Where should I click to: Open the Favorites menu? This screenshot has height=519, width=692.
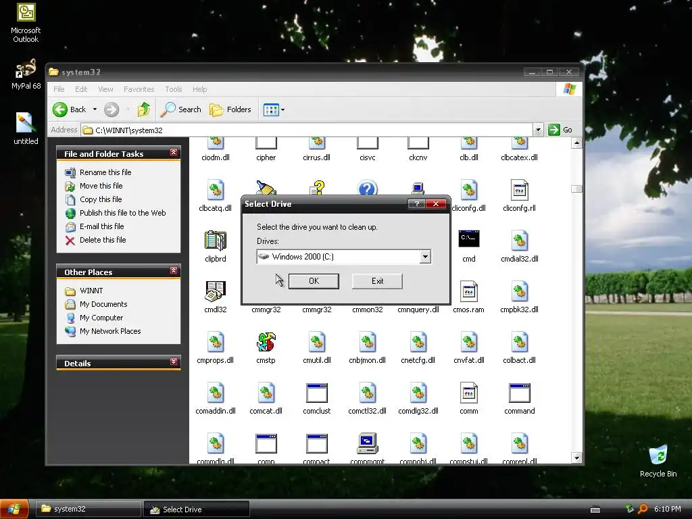tap(139, 89)
